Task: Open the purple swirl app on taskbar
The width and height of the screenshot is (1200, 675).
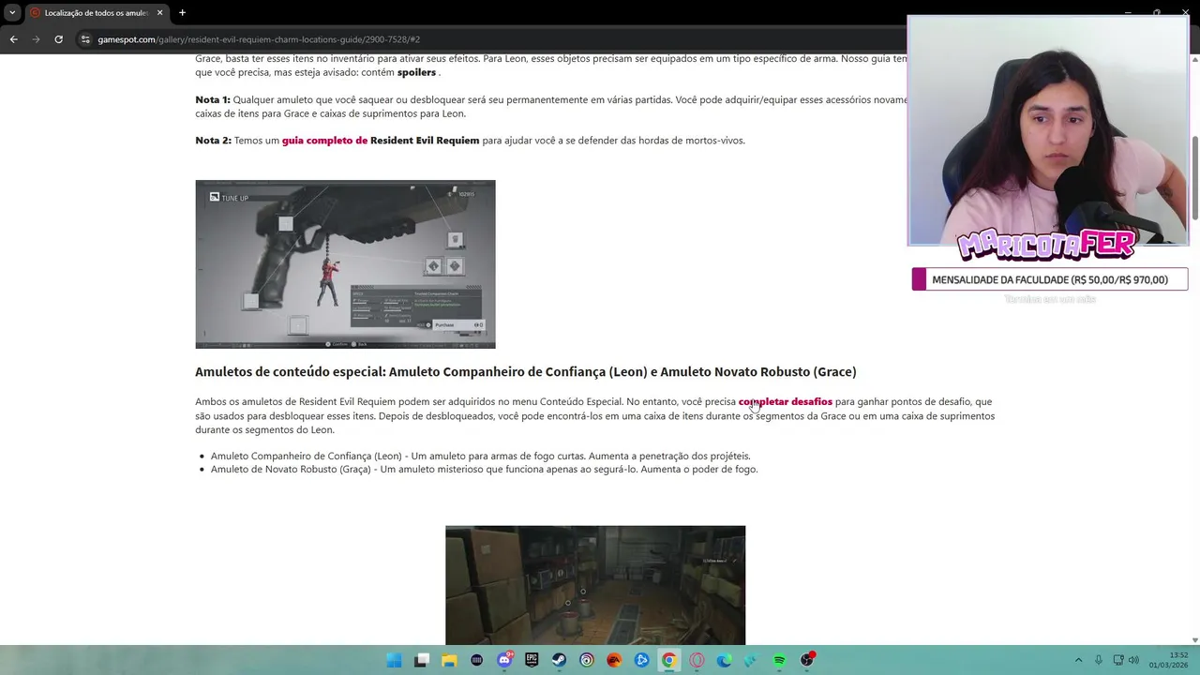Action: (586, 660)
